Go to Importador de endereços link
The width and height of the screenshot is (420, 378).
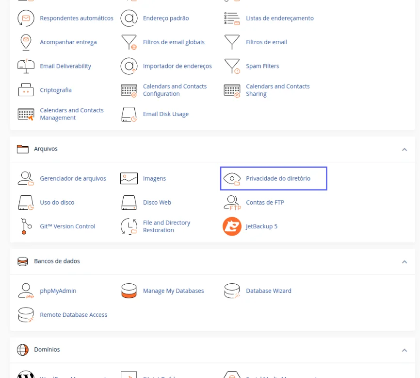[178, 66]
